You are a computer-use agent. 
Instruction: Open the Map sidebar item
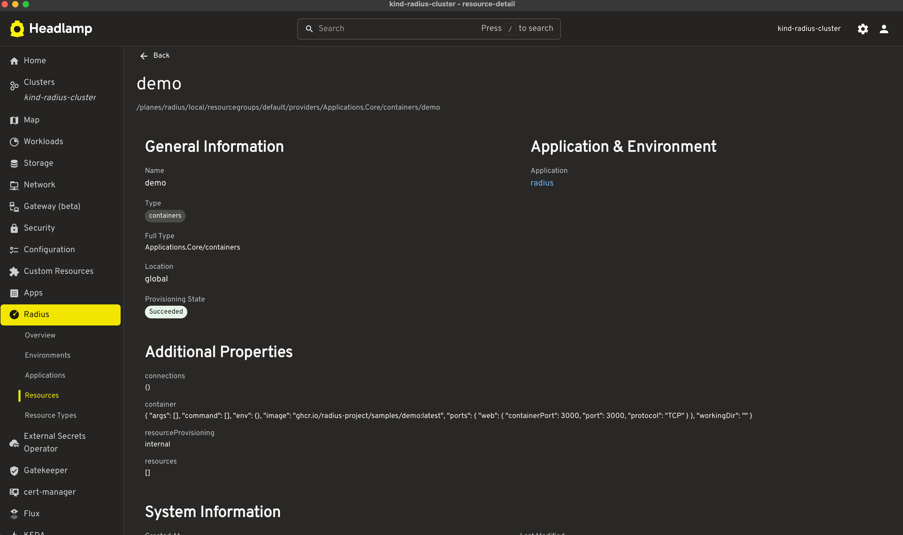(x=31, y=120)
